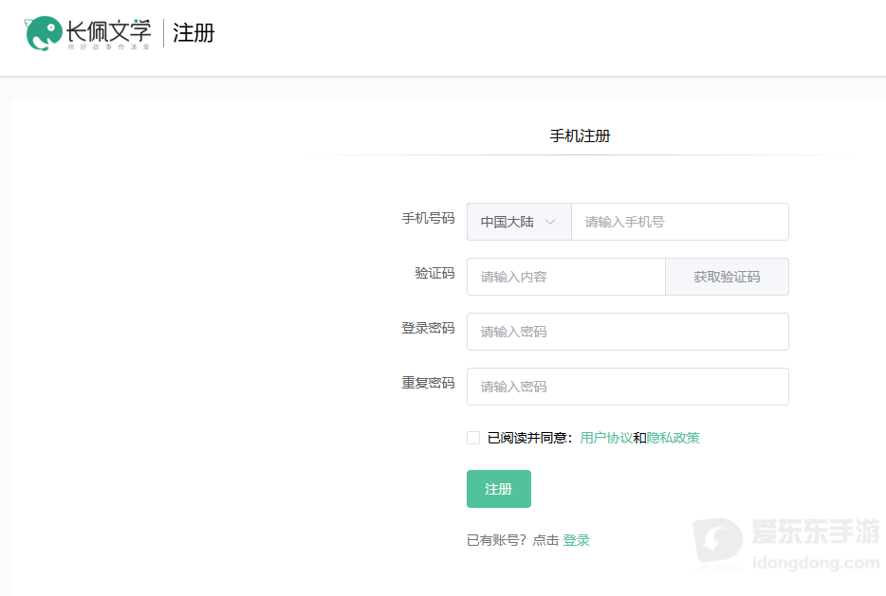886x596 pixels.
Task: Click the green 注册 submit button
Action: pyautogui.click(x=499, y=489)
